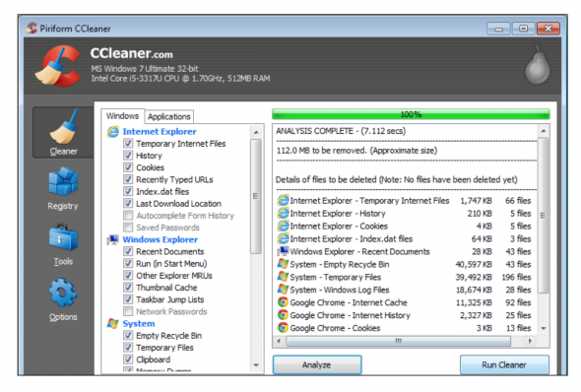
Task: Click the pear icon in header
Action: click(x=538, y=66)
